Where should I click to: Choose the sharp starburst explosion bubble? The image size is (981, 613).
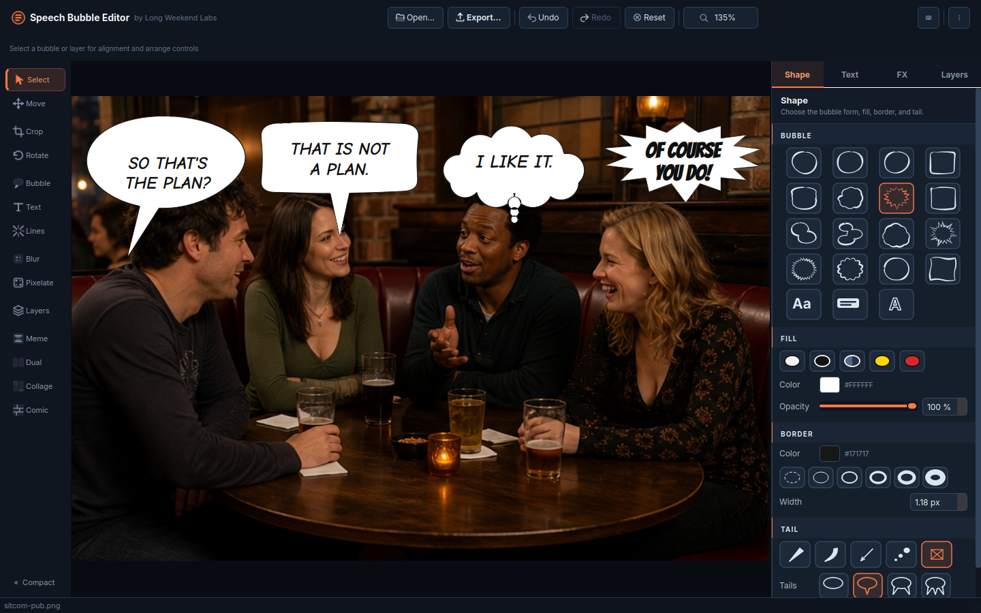(943, 234)
